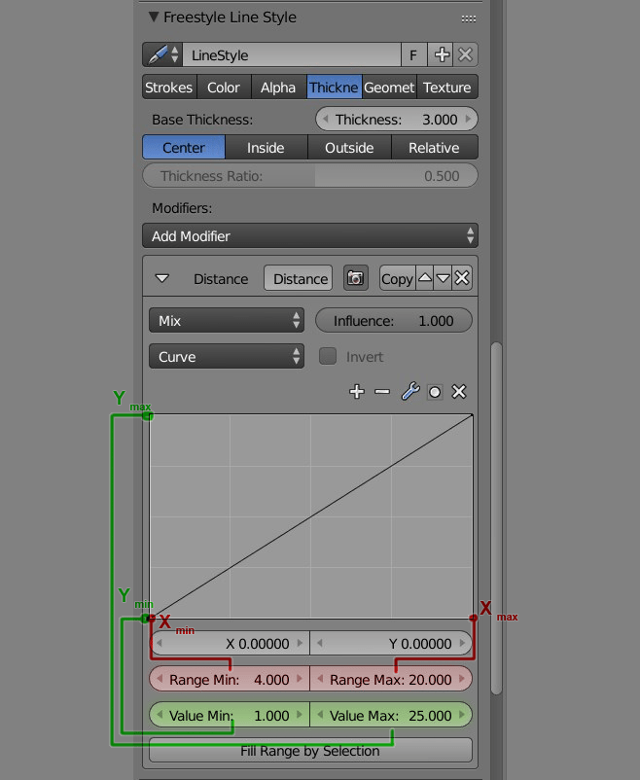
Task: Select the Thickness tab
Action: pyautogui.click(x=334, y=88)
